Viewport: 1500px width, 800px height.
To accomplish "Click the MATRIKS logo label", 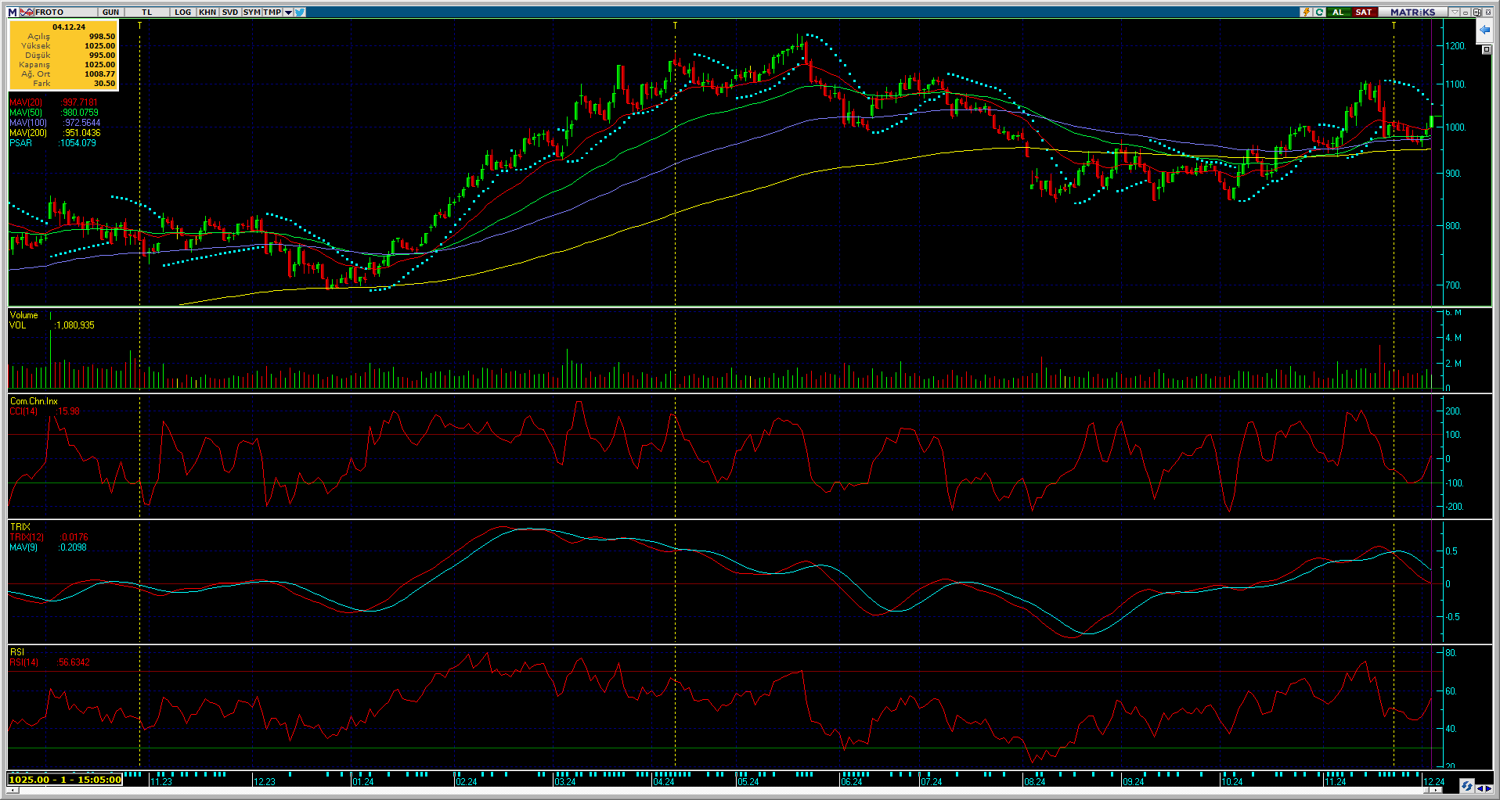I will click(1413, 13).
